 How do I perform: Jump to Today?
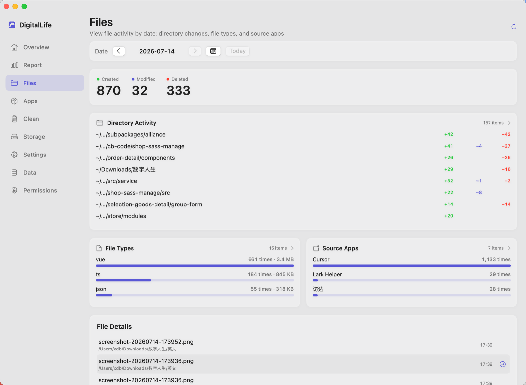click(237, 51)
